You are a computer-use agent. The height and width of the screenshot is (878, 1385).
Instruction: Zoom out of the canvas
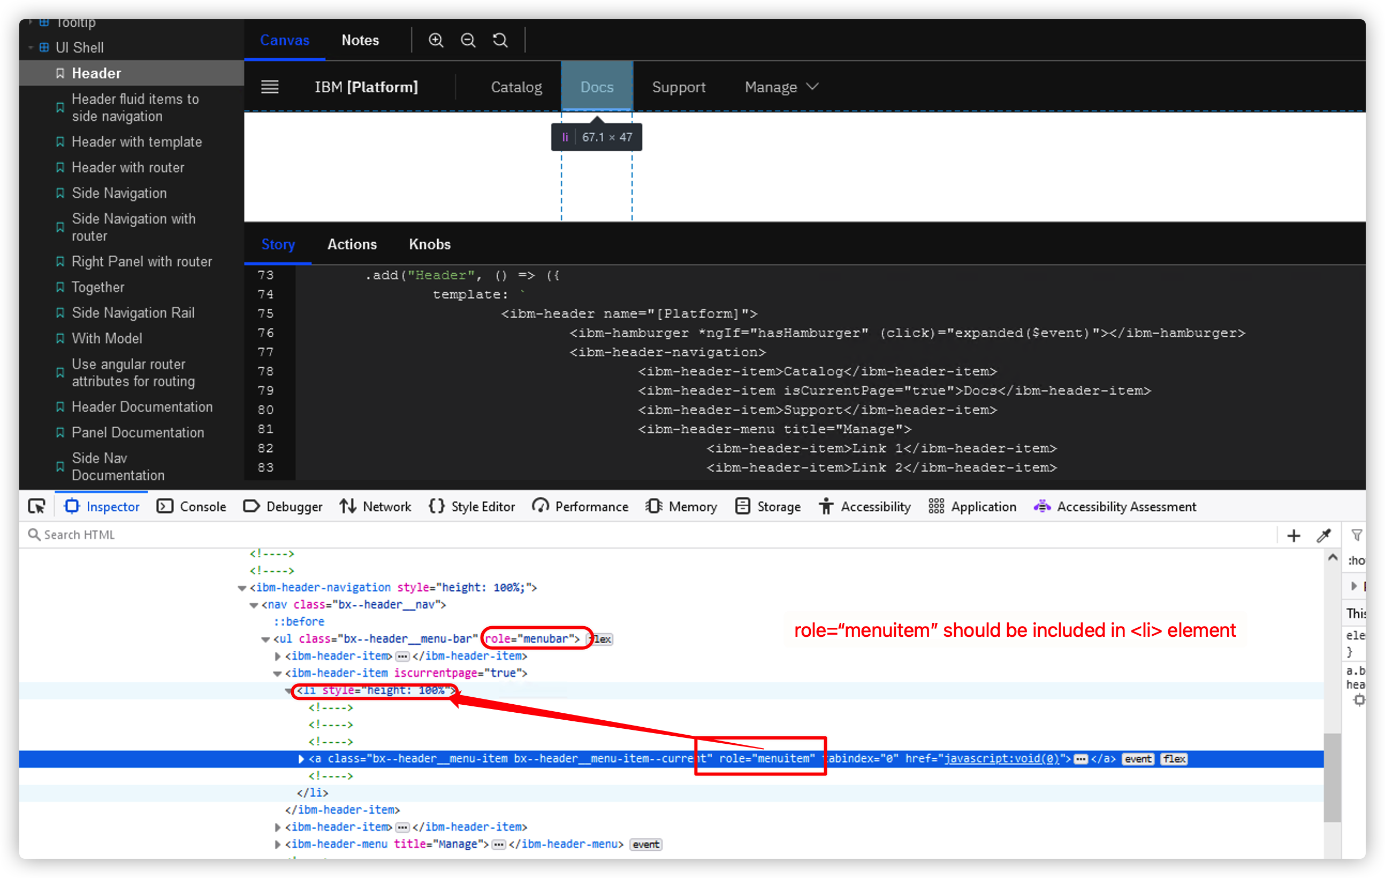[x=468, y=40]
